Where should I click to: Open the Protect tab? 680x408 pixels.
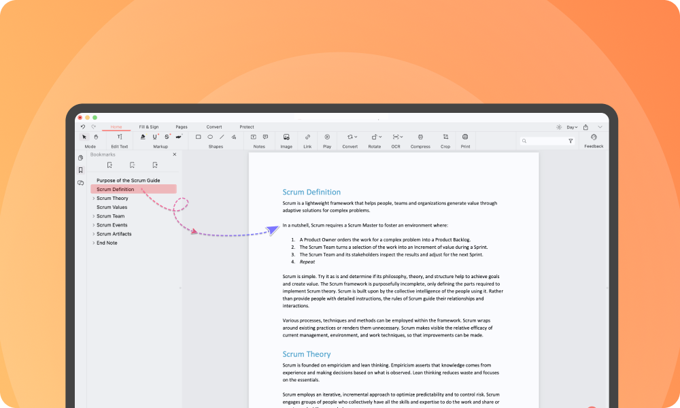(x=247, y=127)
